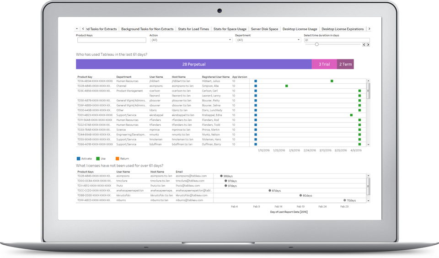Click green Use marker in asimpsons row
This screenshot has width=439, height=258.
click(286, 86)
